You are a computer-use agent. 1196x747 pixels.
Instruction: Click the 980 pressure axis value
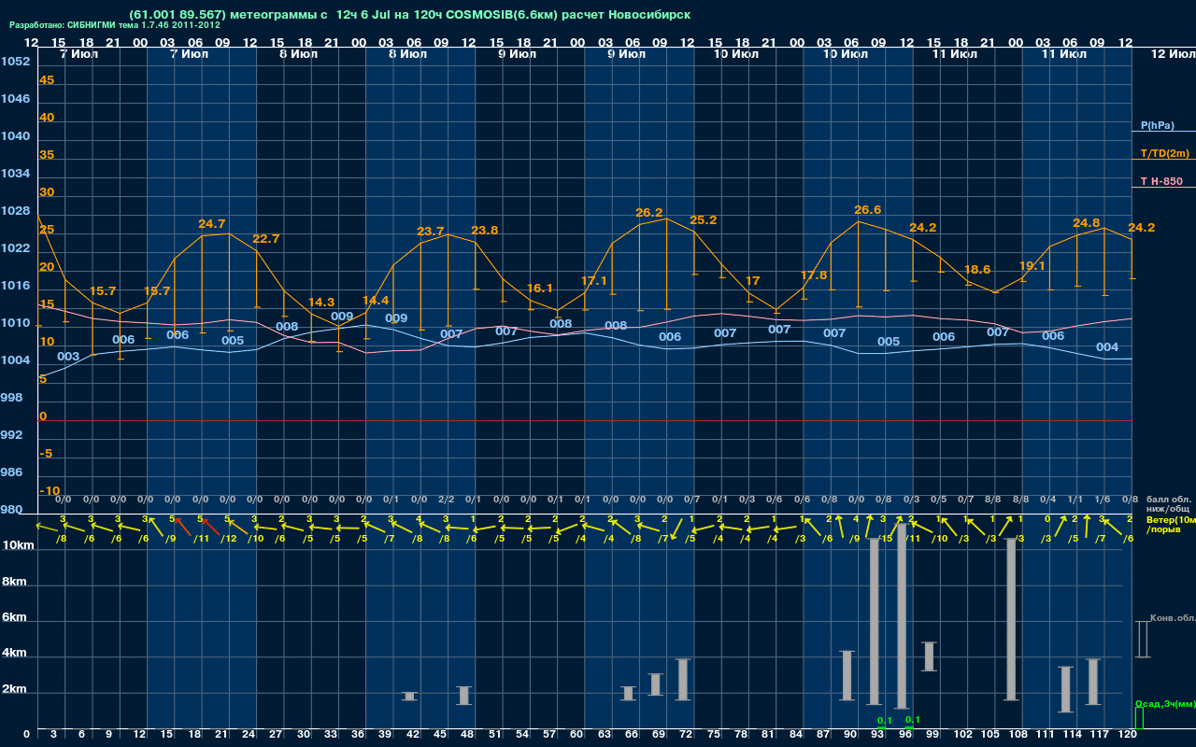(11, 510)
